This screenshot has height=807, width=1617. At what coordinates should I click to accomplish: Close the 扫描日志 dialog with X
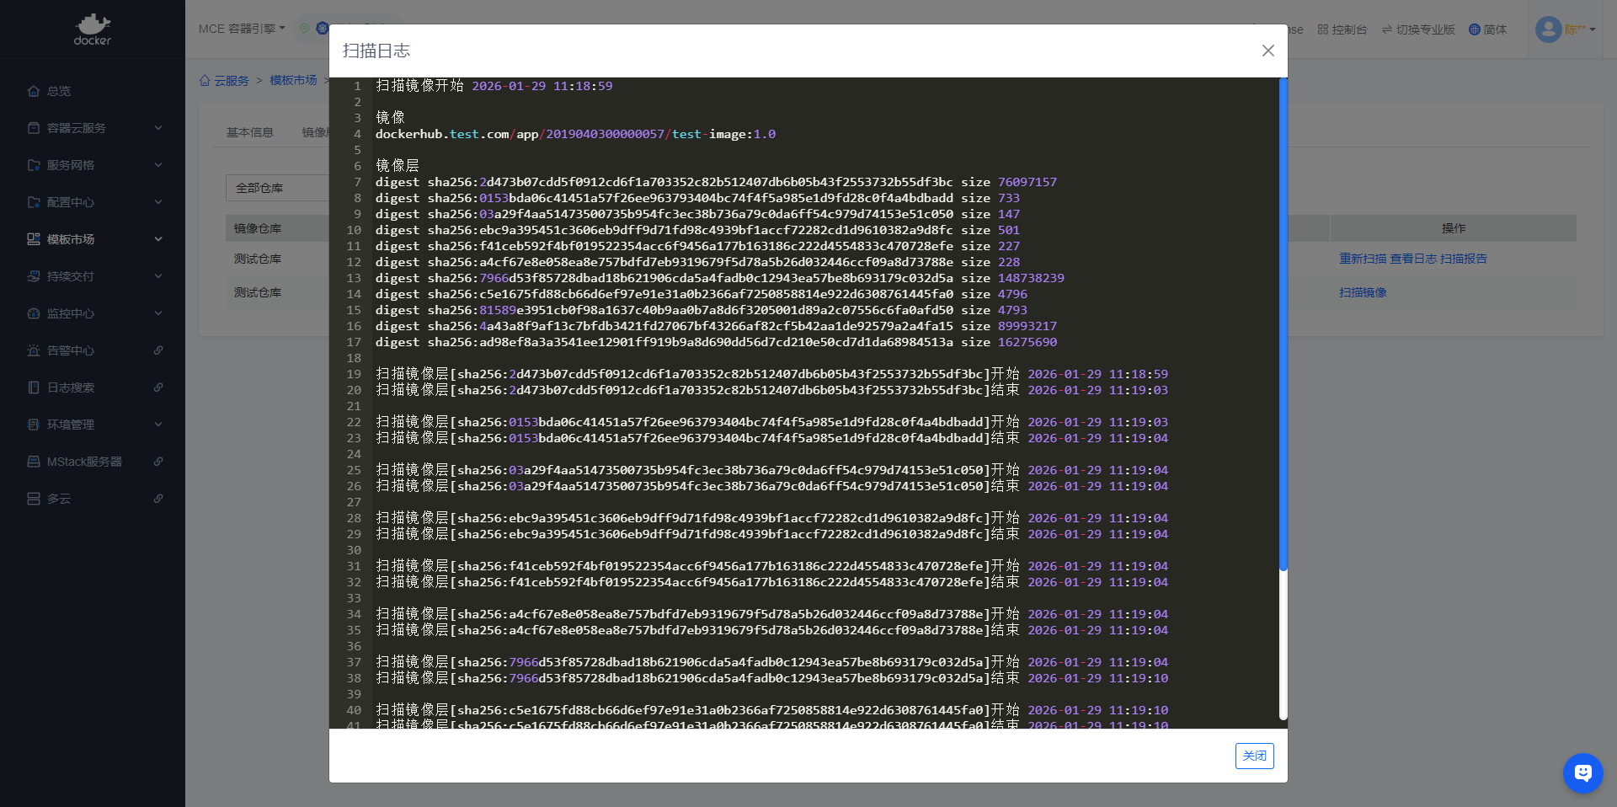(1267, 51)
